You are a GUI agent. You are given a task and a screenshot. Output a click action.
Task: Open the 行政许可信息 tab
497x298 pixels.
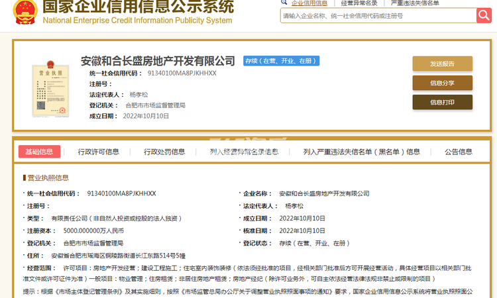[99, 152]
